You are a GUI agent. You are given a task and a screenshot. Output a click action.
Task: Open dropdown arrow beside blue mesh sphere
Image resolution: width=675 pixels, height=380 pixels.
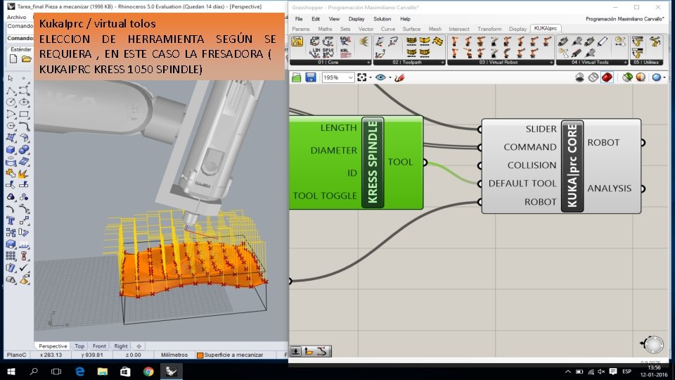[x=664, y=78]
